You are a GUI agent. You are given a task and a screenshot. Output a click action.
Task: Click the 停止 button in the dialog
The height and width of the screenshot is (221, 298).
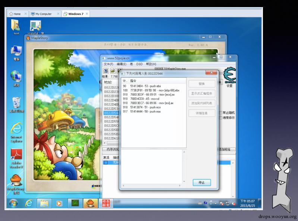coord(202,183)
